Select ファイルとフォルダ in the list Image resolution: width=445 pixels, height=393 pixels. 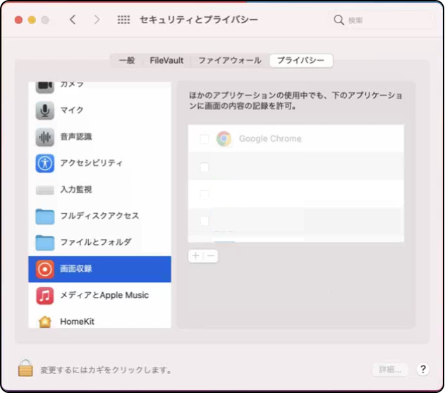click(x=99, y=243)
